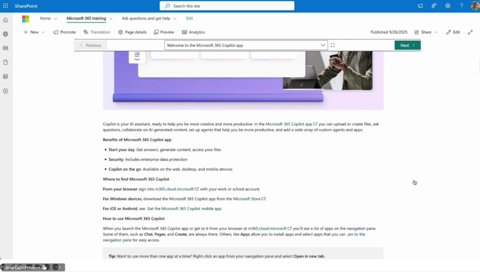Open the globe My sites icon
The height and width of the screenshot is (272, 480).
pos(6,34)
